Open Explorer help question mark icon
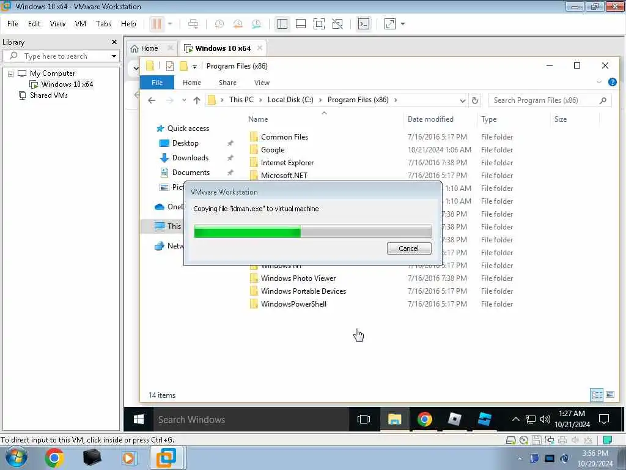 [x=612, y=82]
